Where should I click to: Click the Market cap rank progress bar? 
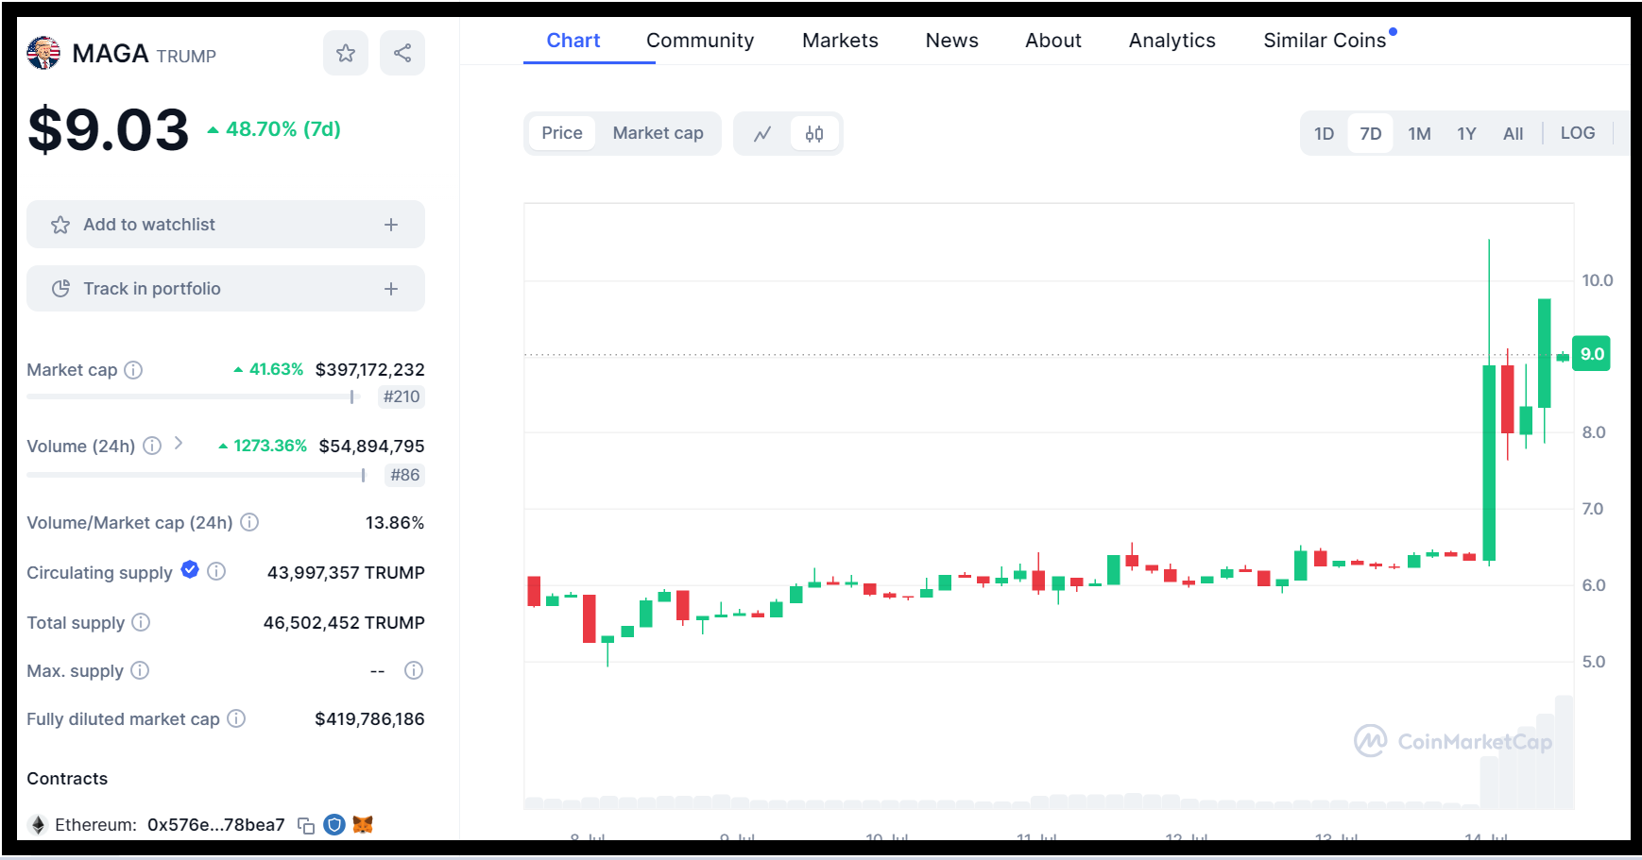pos(194,397)
